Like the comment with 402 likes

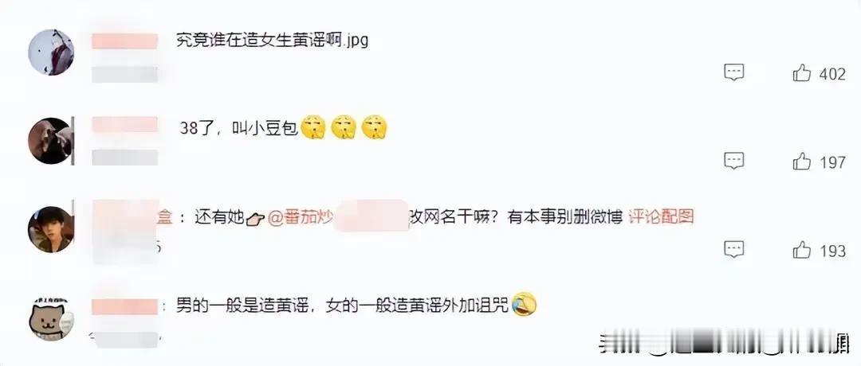pos(802,73)
